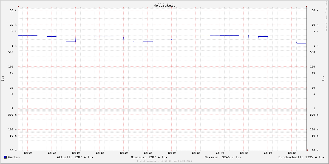Select the Helligkeit chart title
The image size is (329, 164).
164,5
